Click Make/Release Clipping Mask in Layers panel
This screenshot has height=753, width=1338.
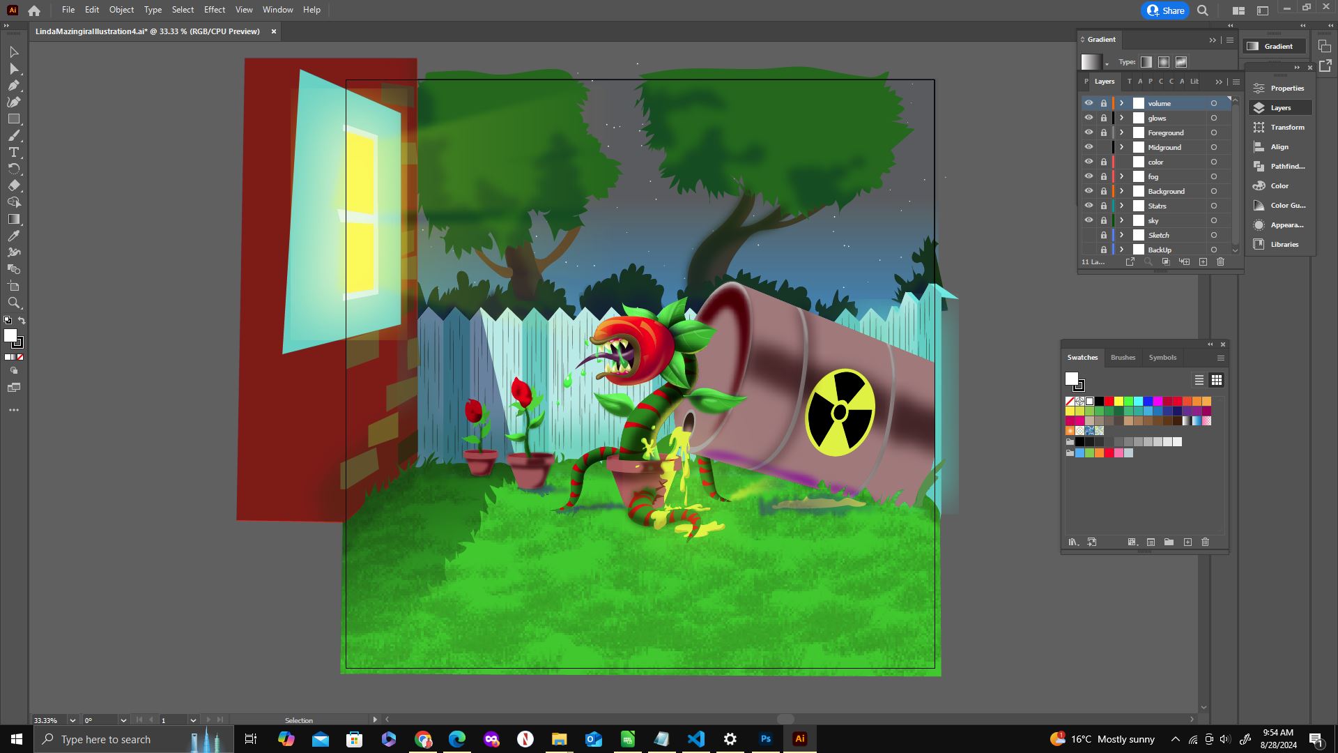(x=1166, y=262)
